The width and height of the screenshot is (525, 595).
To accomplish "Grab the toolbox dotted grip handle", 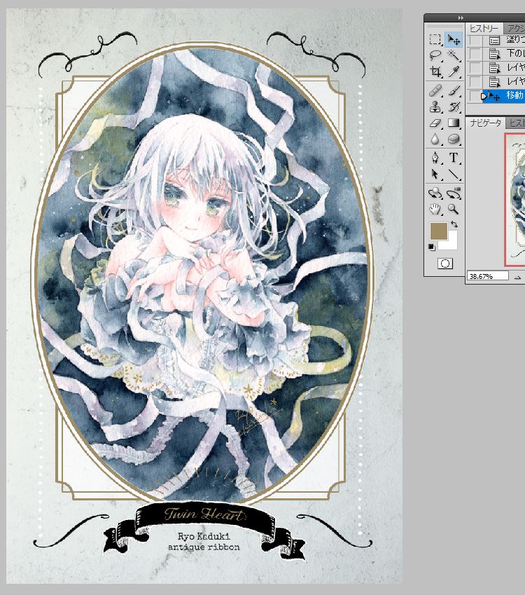I will [444, 27].
